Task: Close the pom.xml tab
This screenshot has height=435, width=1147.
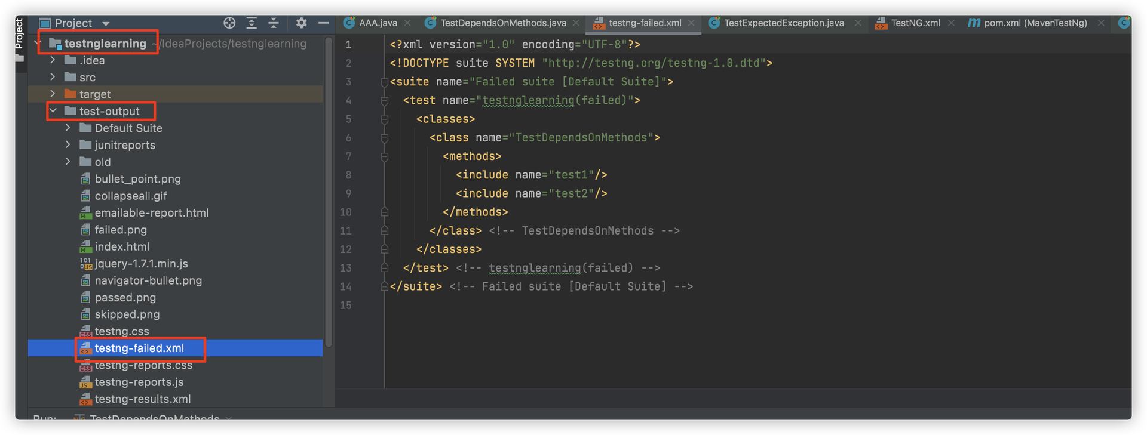Action: 1101,23
